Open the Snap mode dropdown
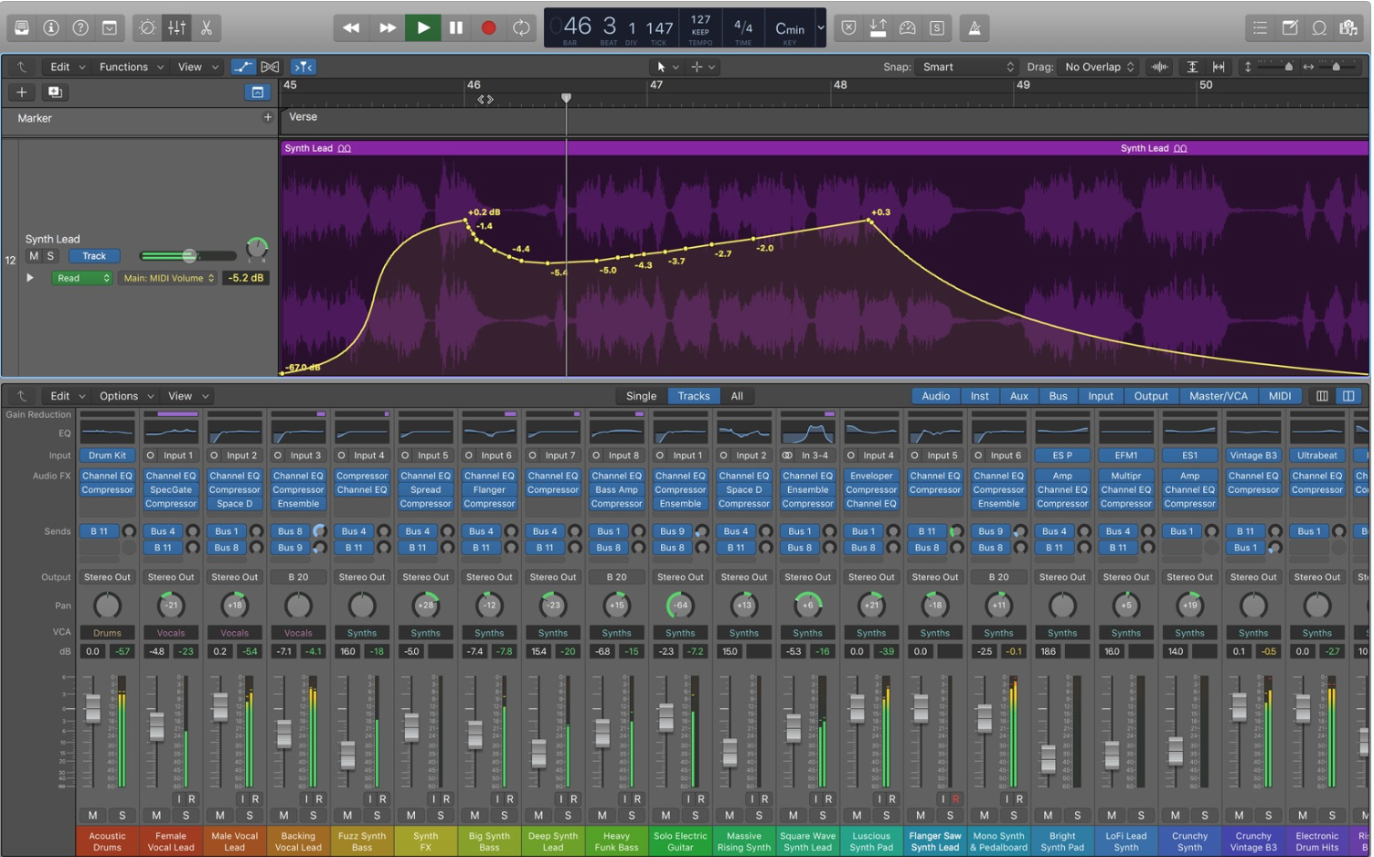Image resolution: width=1374 pixels, height=857 pixels. coord(967,66)
